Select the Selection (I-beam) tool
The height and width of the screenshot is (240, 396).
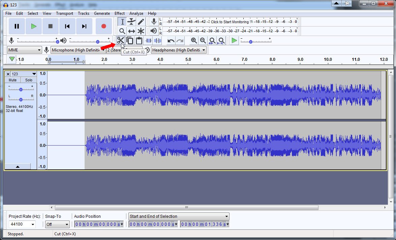pos(122,22)
